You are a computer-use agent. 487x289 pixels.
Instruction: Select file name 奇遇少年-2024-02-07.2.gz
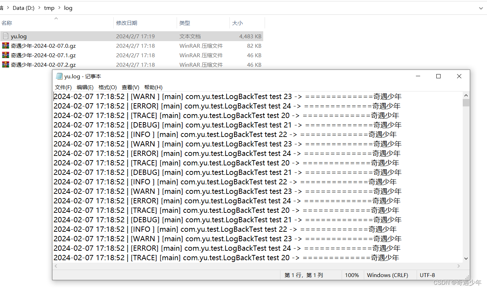tap(43, 65)
